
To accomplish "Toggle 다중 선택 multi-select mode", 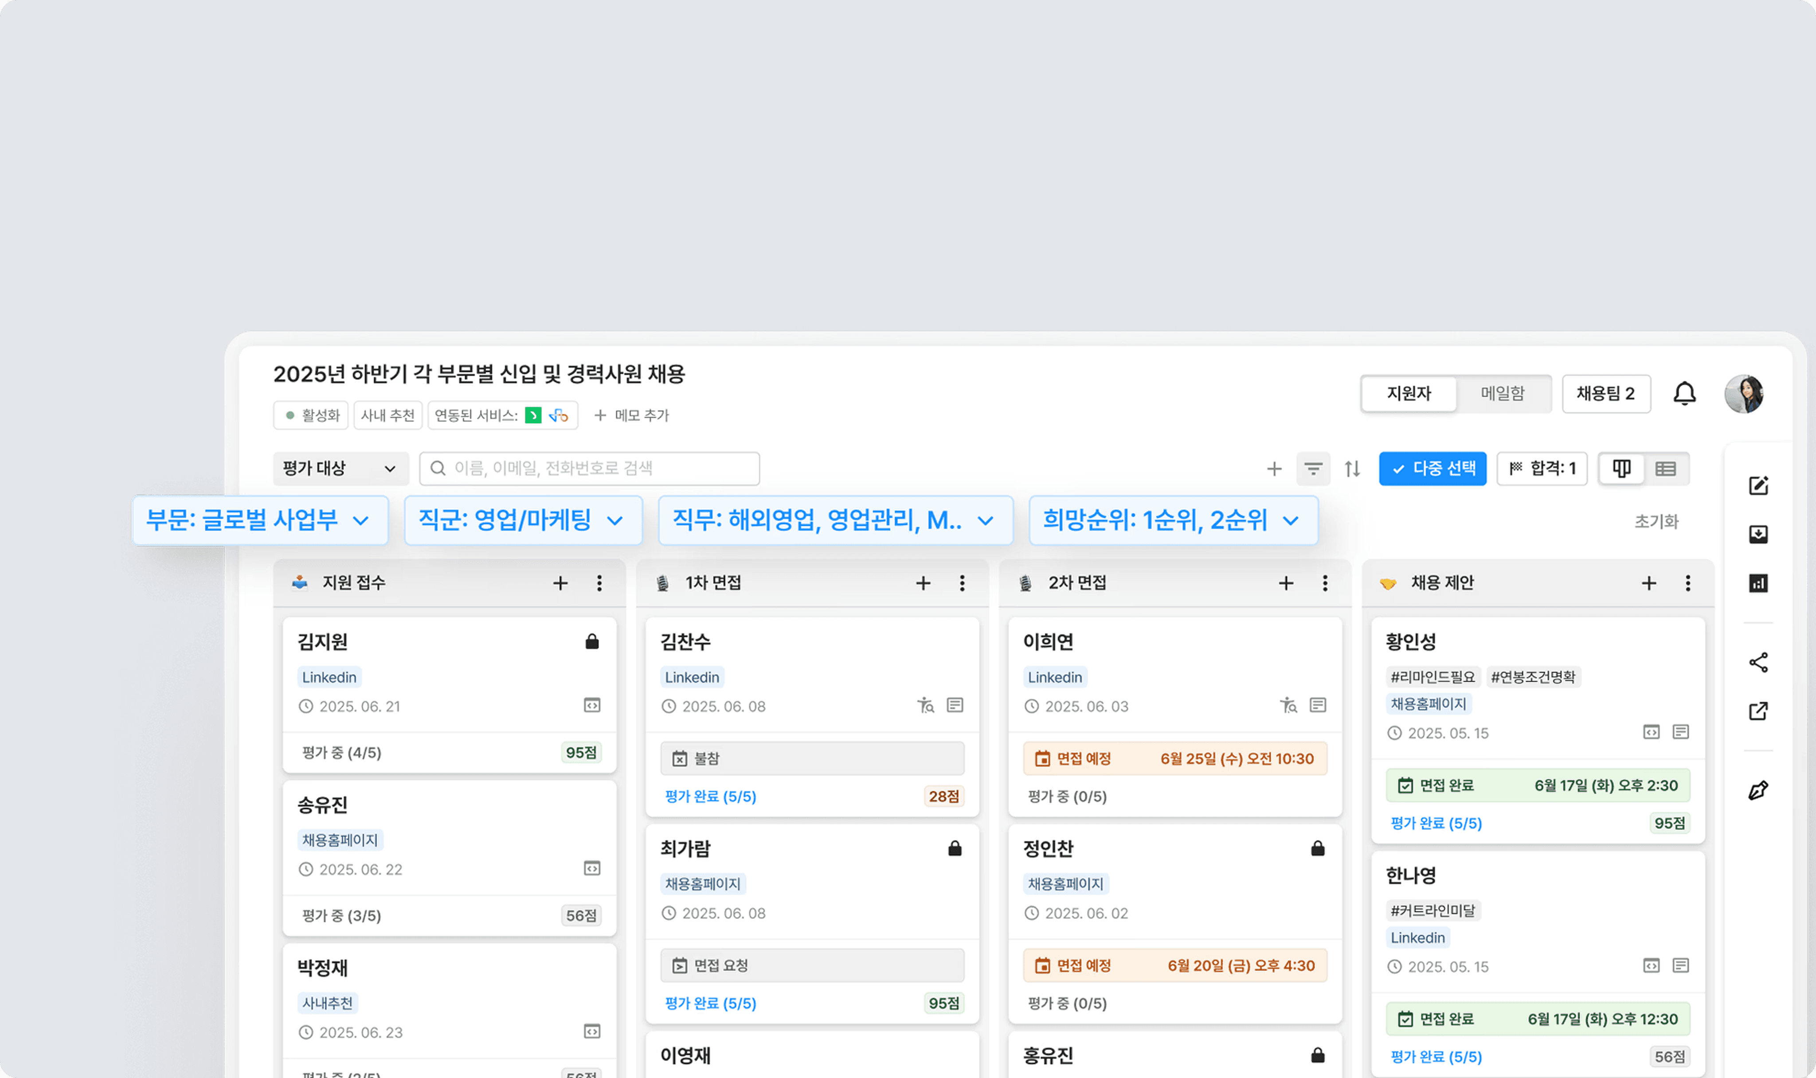I will pos(1432,469).
